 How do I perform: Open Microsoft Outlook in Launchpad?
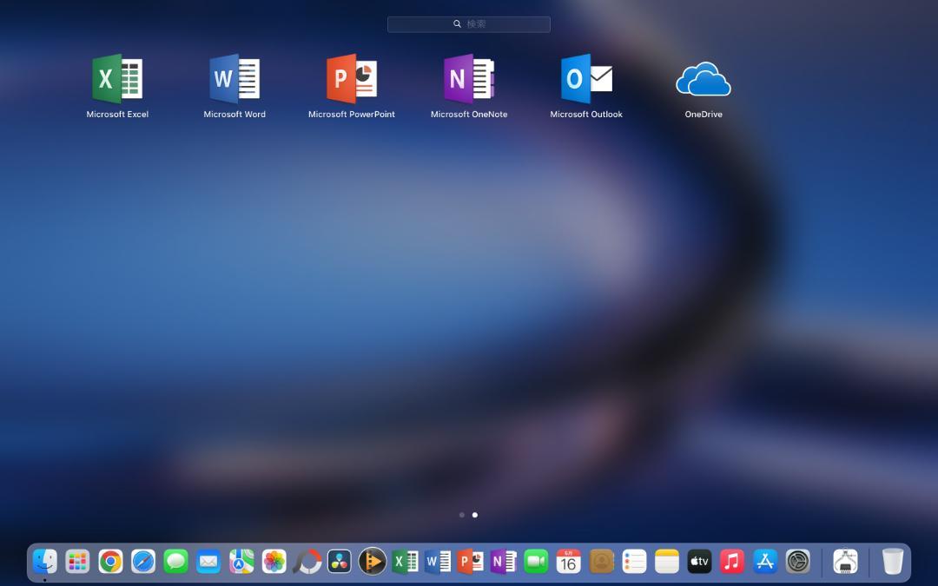(x=586, y=78)
